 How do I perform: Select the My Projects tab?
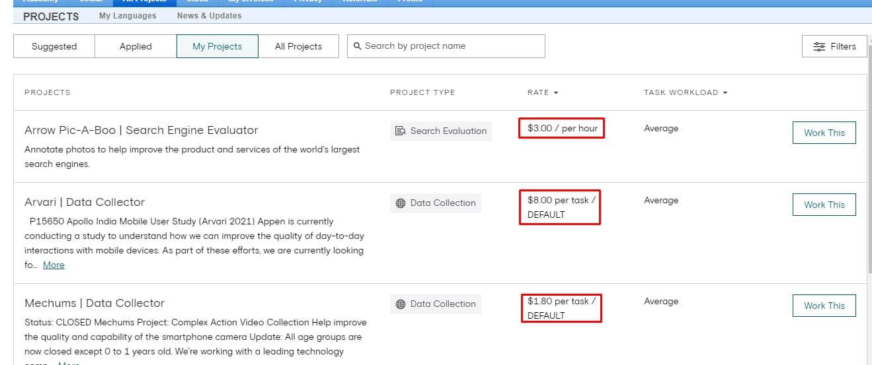(x=217, y=46)
